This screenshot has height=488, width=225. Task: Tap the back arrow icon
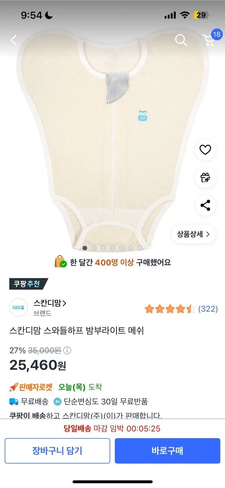(14, 40)
